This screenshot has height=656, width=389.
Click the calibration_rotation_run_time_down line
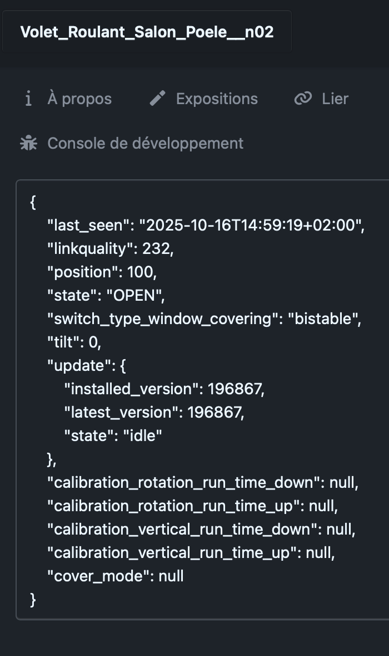203,483
